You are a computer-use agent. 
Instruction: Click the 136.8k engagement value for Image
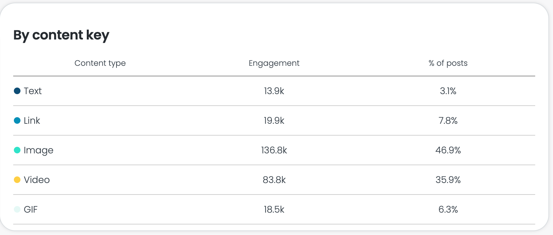click(274, 150)
